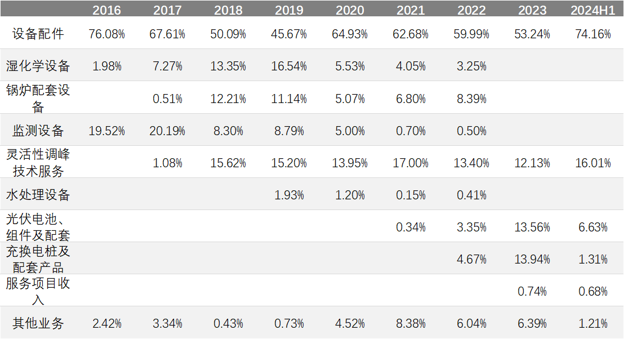This screenshot has width=624, height=339.
Task: Click the 监测设备 row label
Action: point(38,131)
